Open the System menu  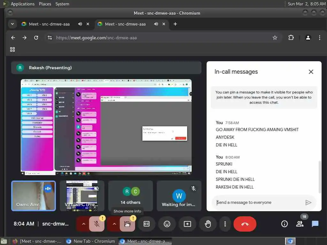click(62, 4)
